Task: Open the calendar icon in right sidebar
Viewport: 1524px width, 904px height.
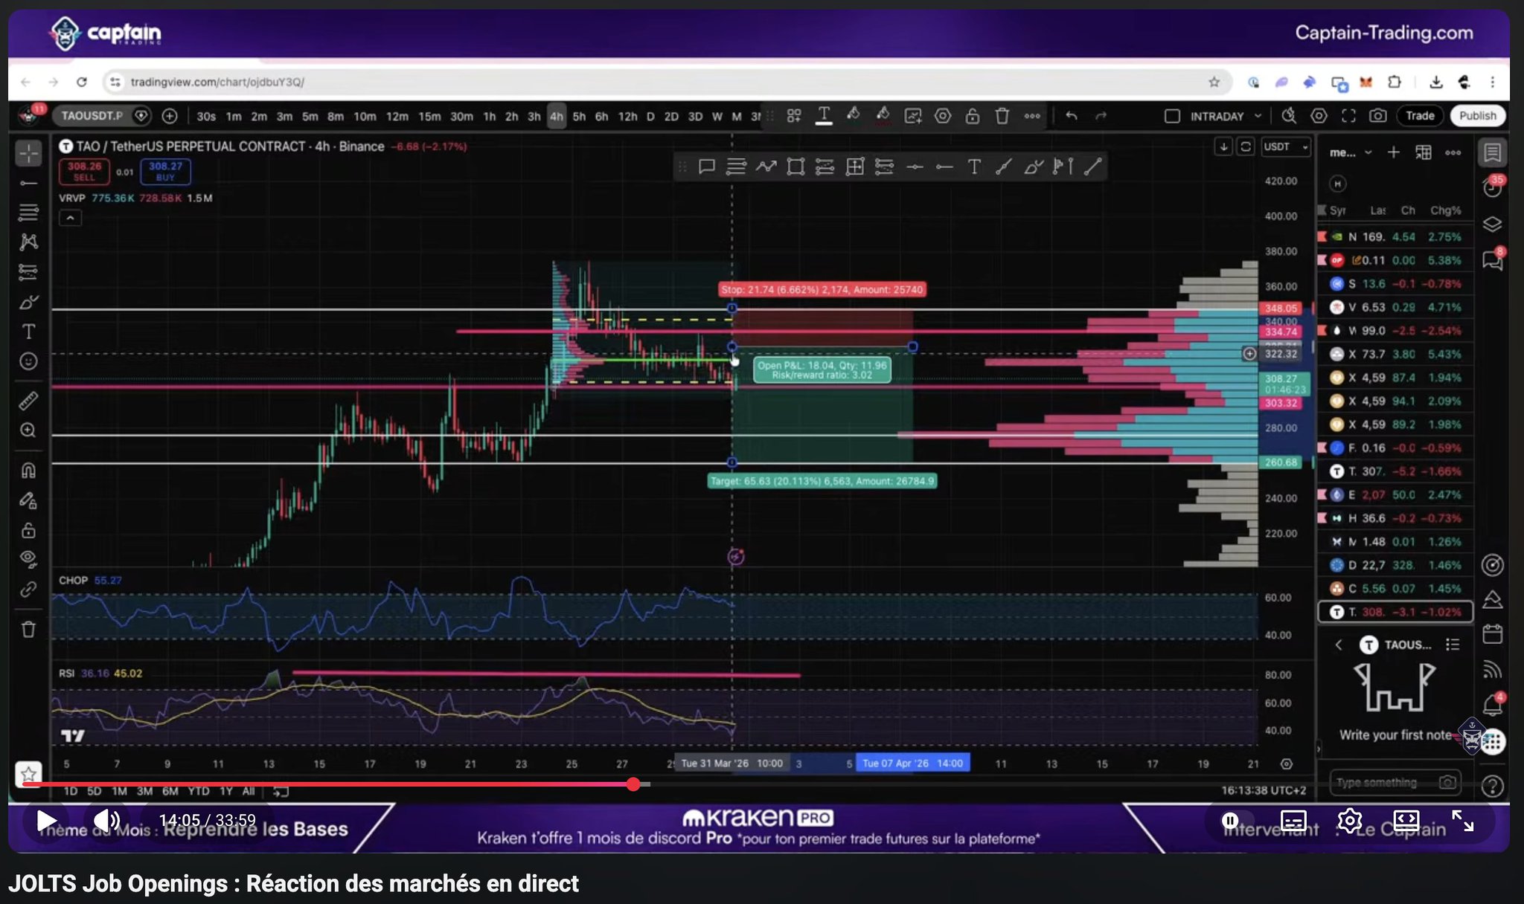Action: tap(1492, 634)
